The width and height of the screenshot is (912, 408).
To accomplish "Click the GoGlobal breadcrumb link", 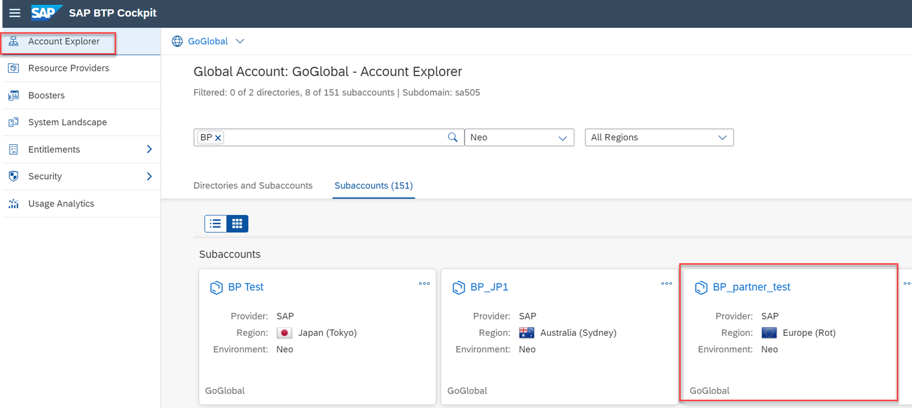I will 208,41.
